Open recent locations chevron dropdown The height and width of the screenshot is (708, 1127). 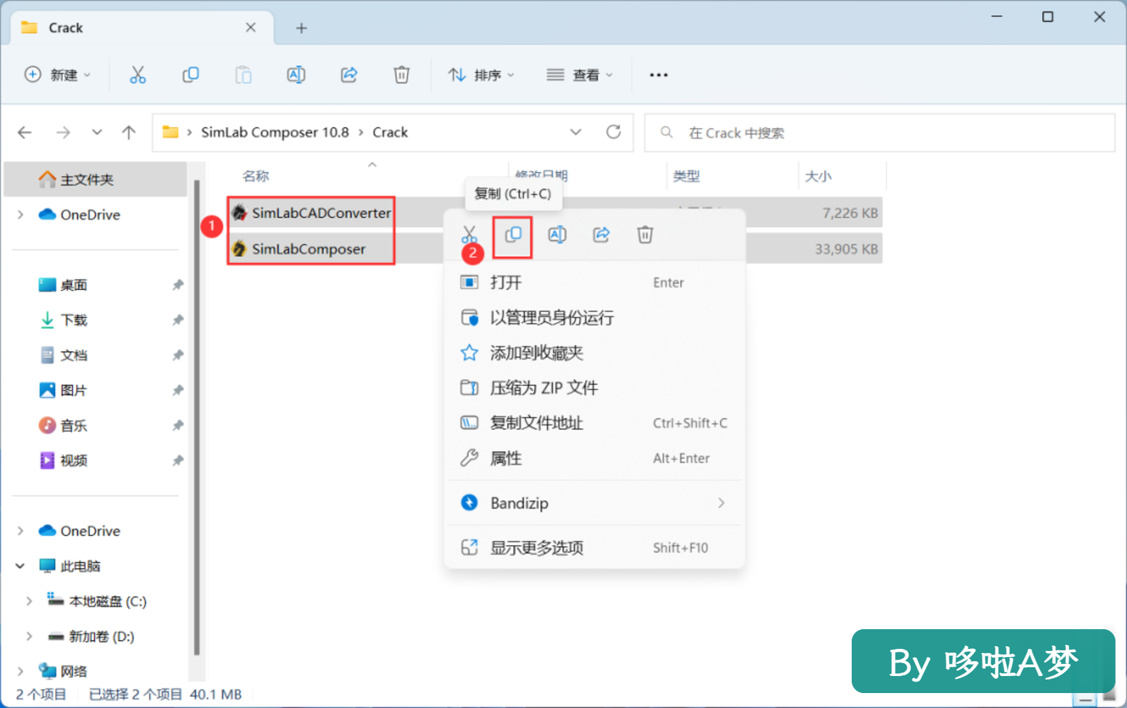[97, 132]
